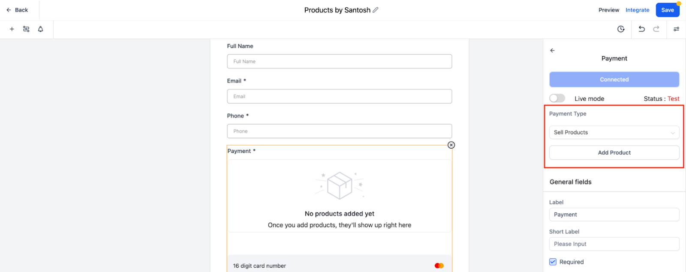The height and width of the screenshot is (272, 686).
Task: Uncheck the Required checkbox
Action: point(553,262)
